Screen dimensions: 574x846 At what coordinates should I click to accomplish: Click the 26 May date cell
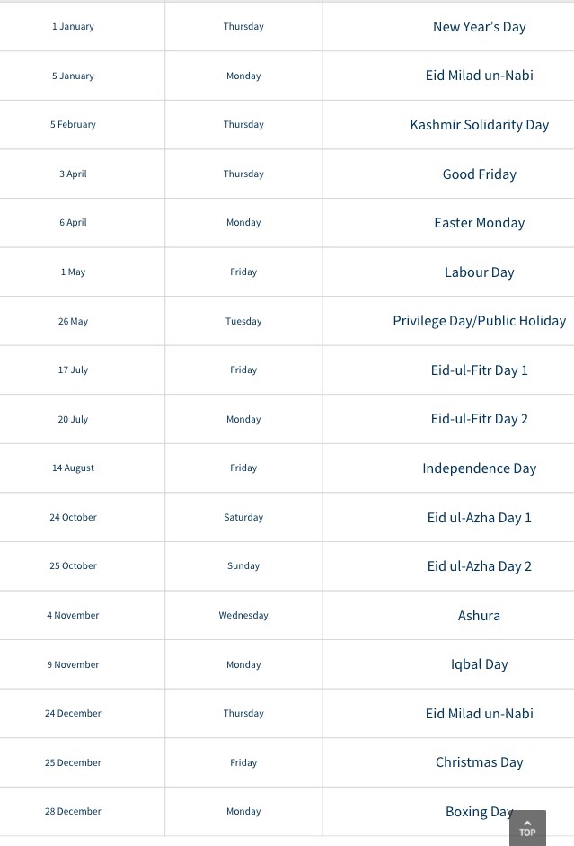[73, 321]
